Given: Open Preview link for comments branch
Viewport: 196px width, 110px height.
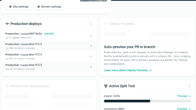Looking at the screenshot, I should (184, 109).
